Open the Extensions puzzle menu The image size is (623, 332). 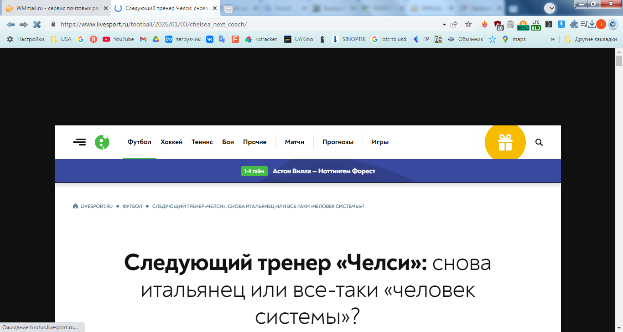(574, 25)
